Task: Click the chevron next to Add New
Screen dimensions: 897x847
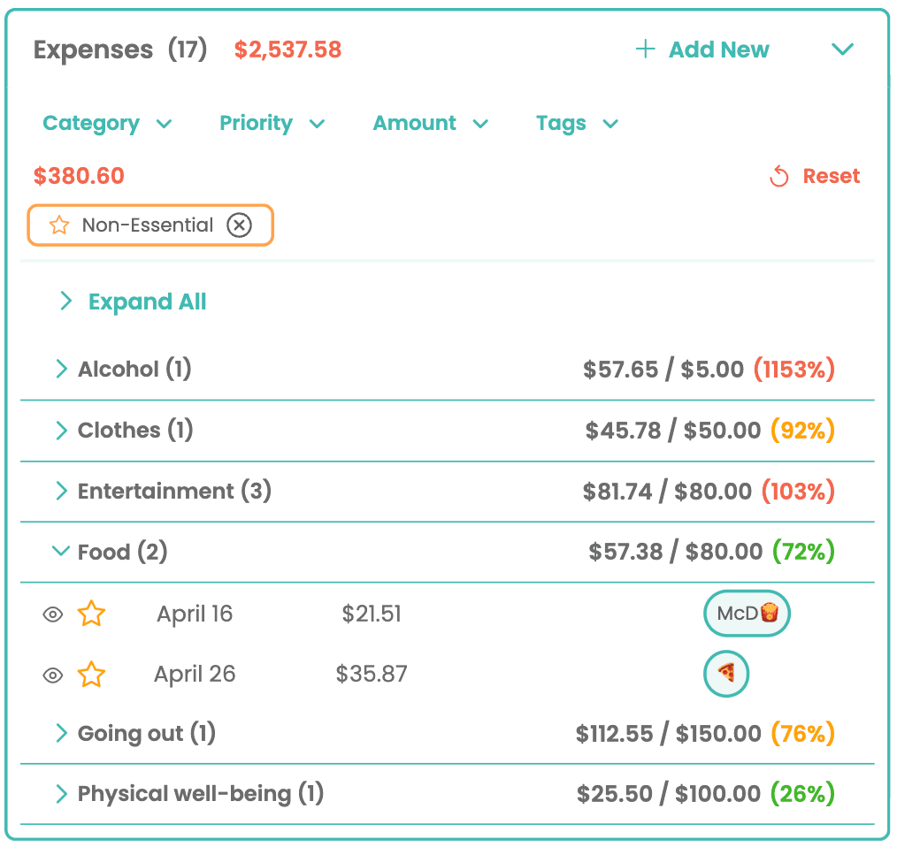Action: pos(841,50)
